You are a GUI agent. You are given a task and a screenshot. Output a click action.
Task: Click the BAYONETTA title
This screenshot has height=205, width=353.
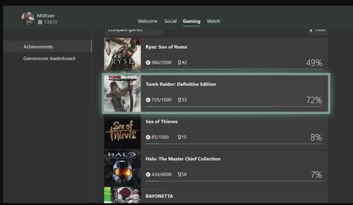[160, 196]
